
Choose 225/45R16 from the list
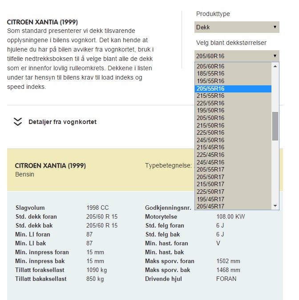pyautogui.click(x=233, y=155)
